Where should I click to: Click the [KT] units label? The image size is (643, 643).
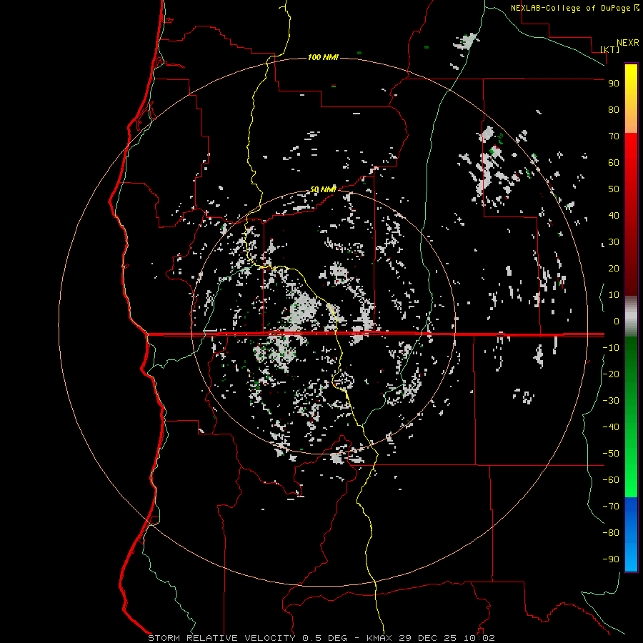click(x=610, y=49)
